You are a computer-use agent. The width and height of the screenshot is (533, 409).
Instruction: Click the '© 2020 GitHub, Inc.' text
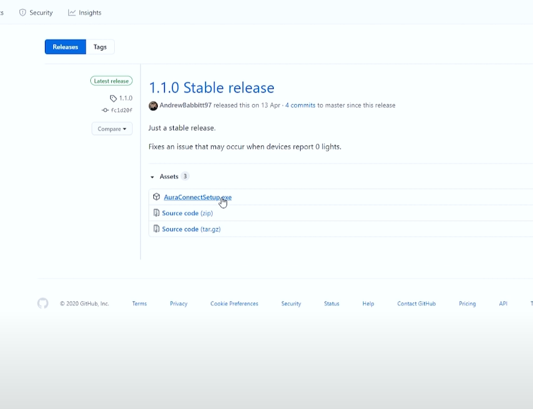[x=84, y=304]
